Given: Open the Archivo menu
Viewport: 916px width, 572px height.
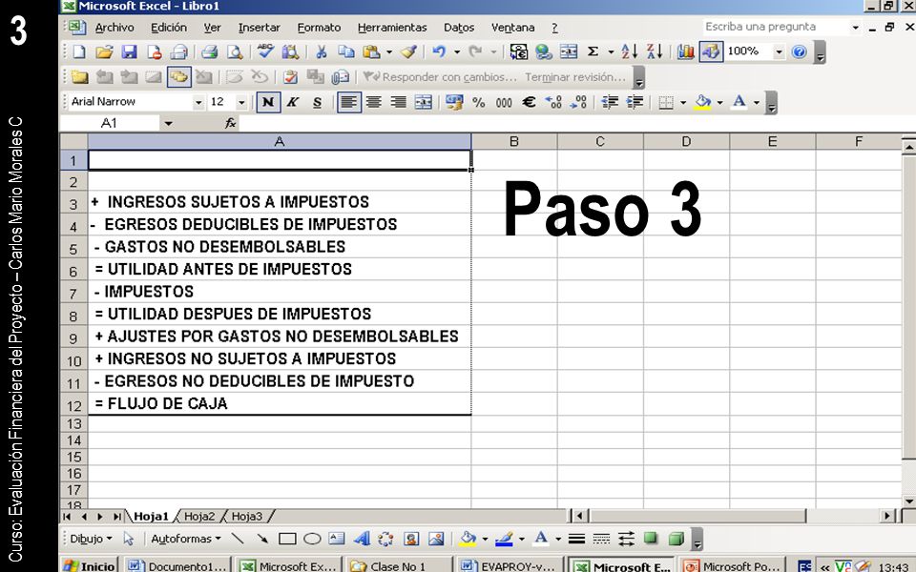Looking at the screenshot, I should point(114,28).
